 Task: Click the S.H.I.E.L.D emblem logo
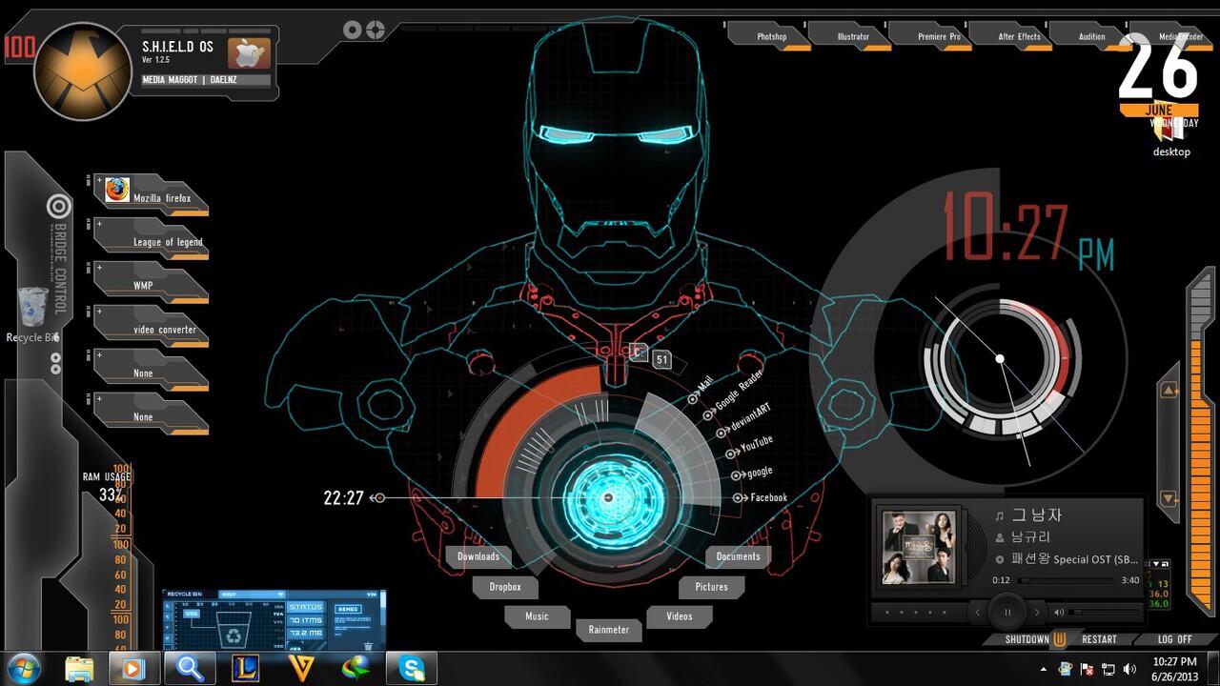tap(81, 71)
